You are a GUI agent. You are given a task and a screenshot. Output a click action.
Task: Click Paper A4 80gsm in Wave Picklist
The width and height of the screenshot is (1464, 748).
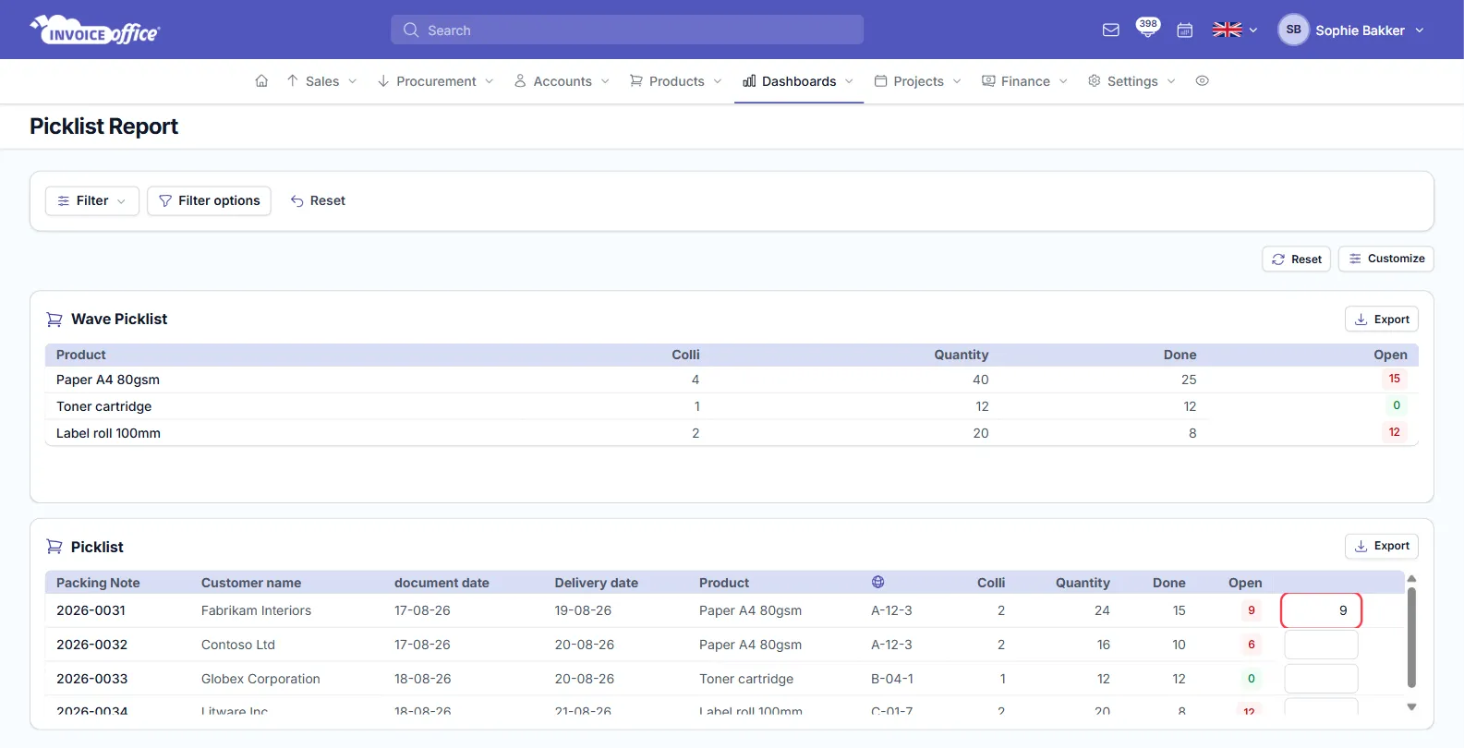[108, 380]
